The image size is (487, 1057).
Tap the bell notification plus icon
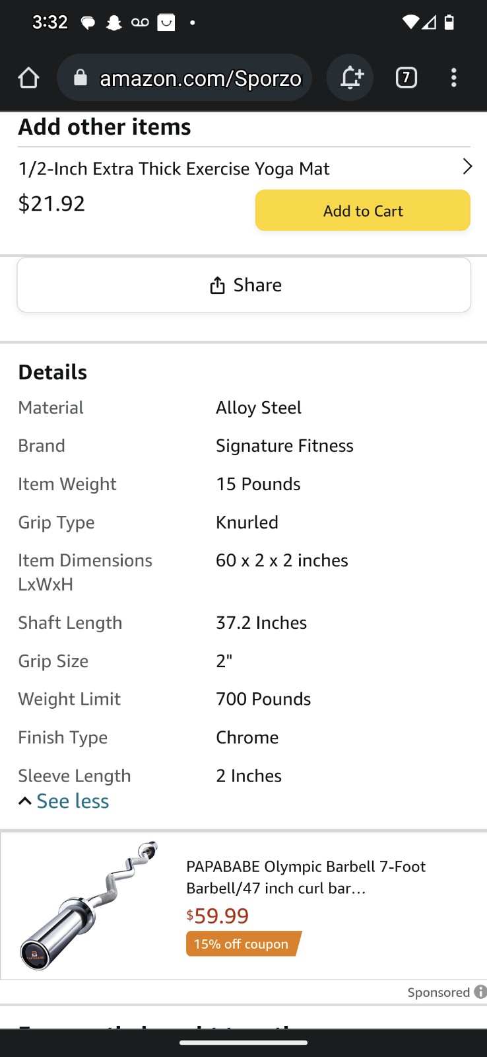[351, 78]
